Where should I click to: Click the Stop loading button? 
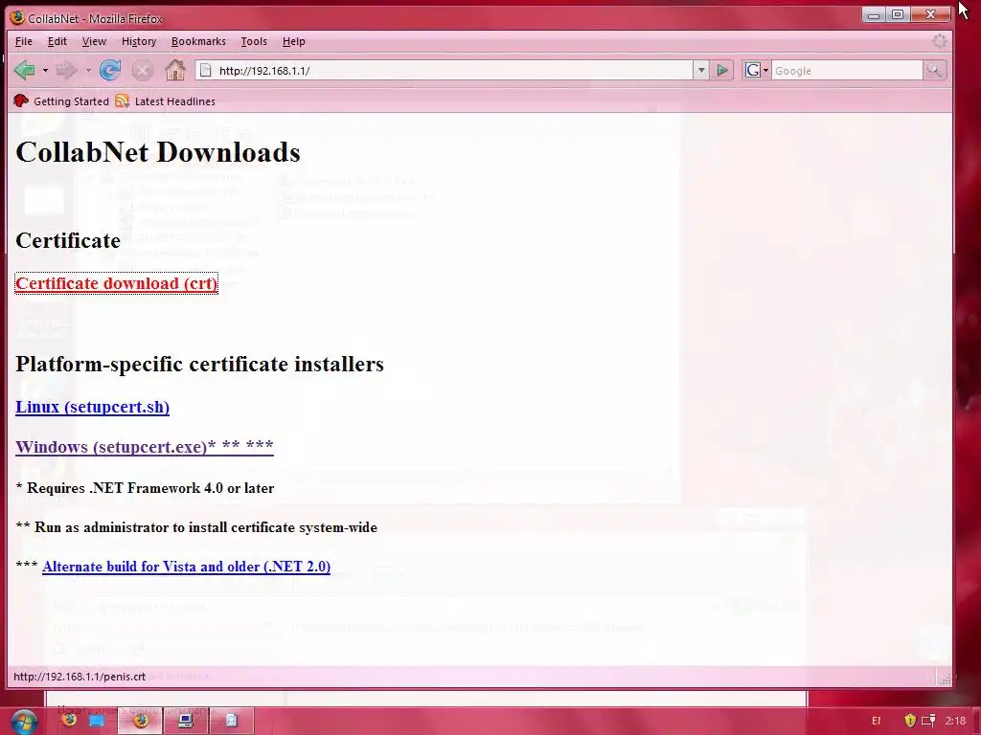[x=143, y=70]
